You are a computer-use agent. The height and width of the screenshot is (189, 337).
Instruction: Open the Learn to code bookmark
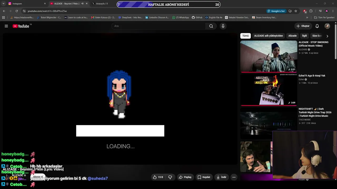pos(76,18)
